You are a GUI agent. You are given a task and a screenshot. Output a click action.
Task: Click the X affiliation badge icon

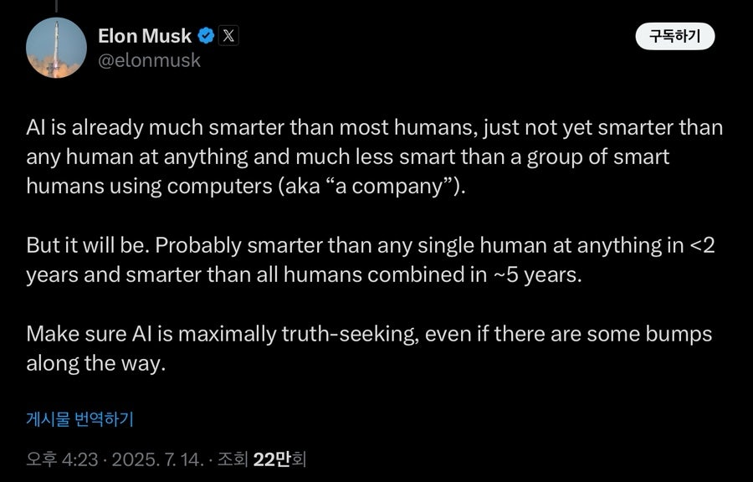pyautogui.click(x=228, y=36)
